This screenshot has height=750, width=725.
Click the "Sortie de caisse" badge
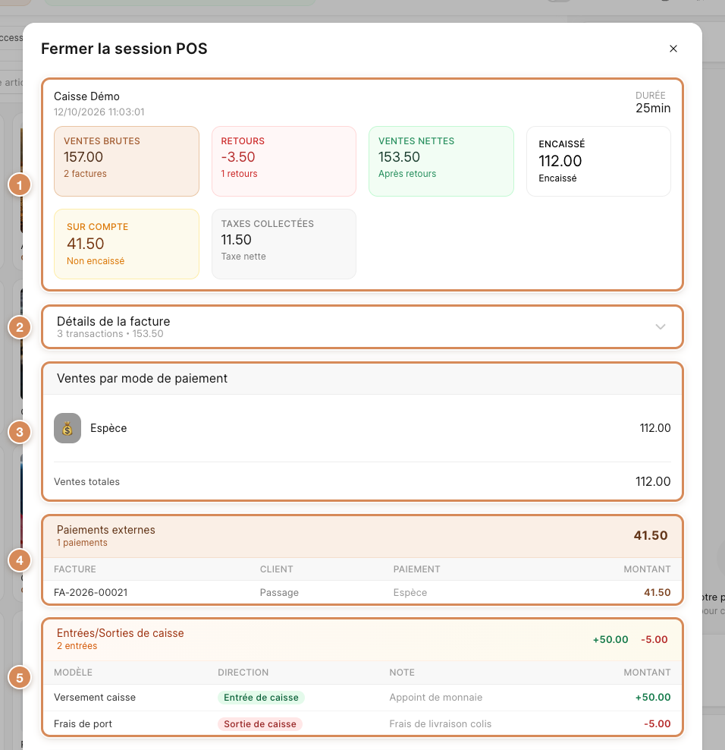click(260, 724)
